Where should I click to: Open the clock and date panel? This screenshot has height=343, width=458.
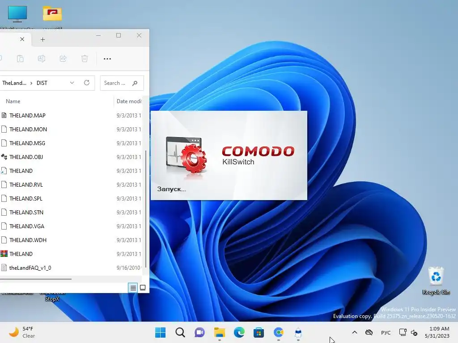pos(437,332)
